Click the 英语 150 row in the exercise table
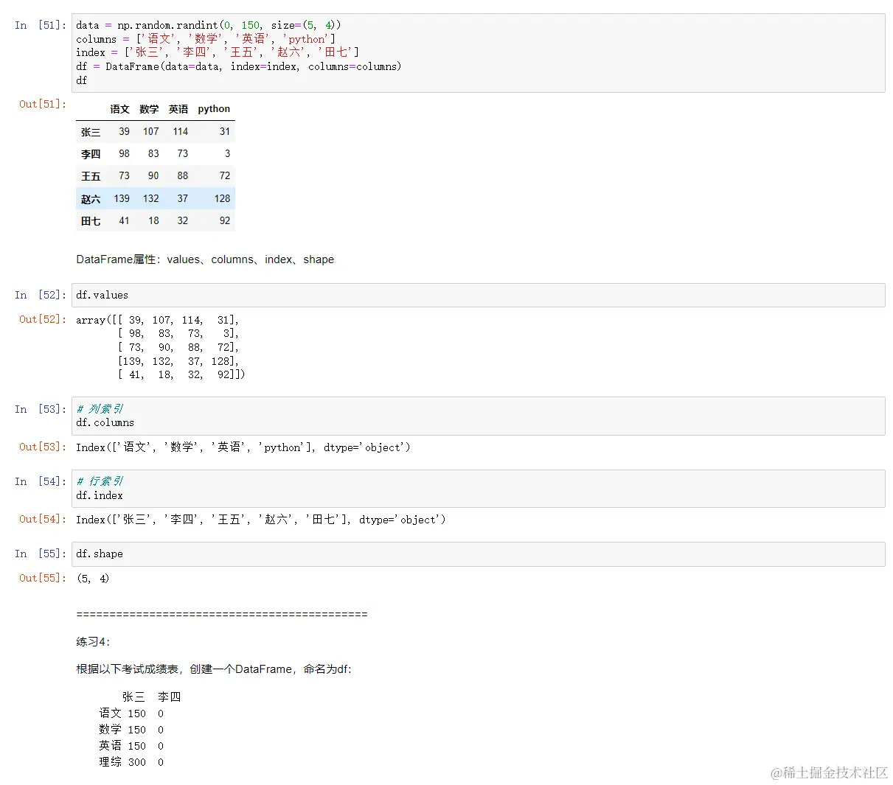The image size is (893, 785). [131, 746]
